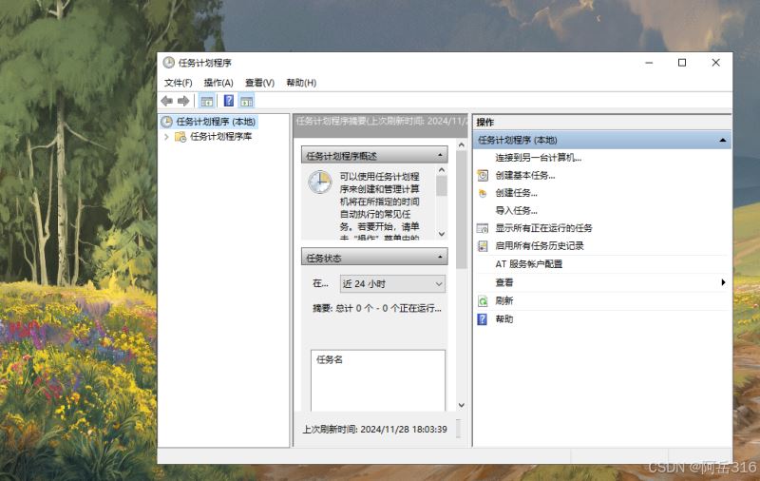The height and width of the screenshot is (481, 760).
Task: Click the 启用所有任务历史记录 icon
Action: pos(483,246)
